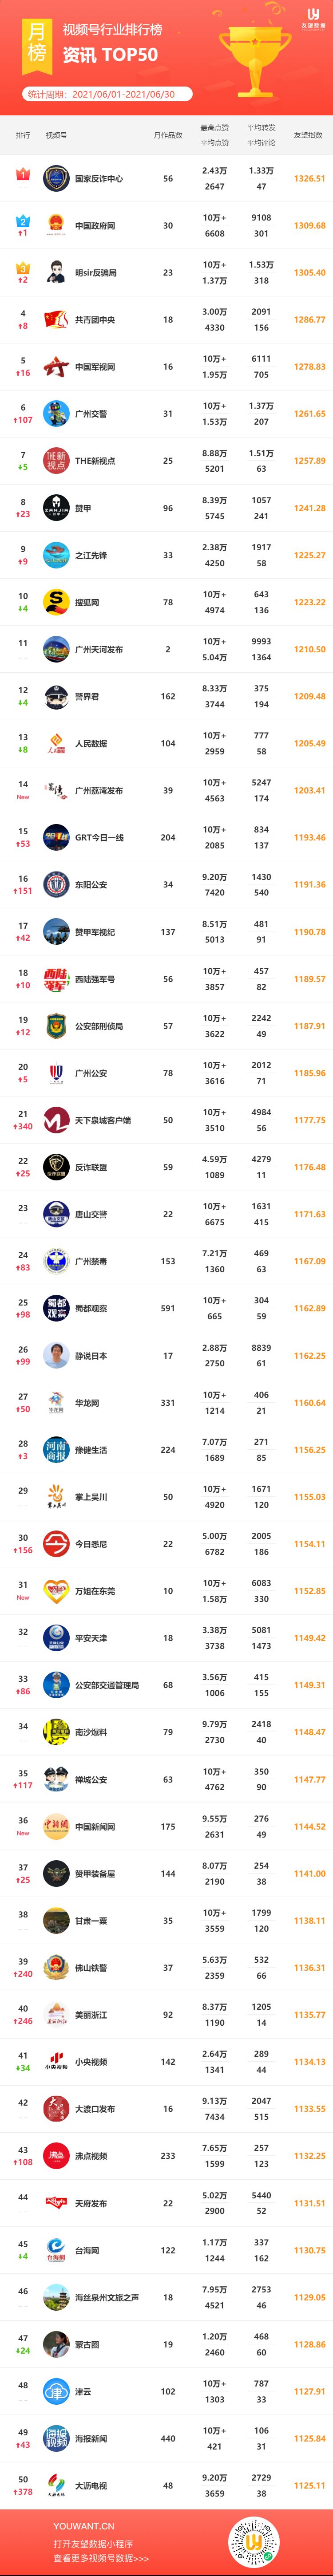
Task: Open the 津云 blue circular avatar
Action: [56, 2391]
